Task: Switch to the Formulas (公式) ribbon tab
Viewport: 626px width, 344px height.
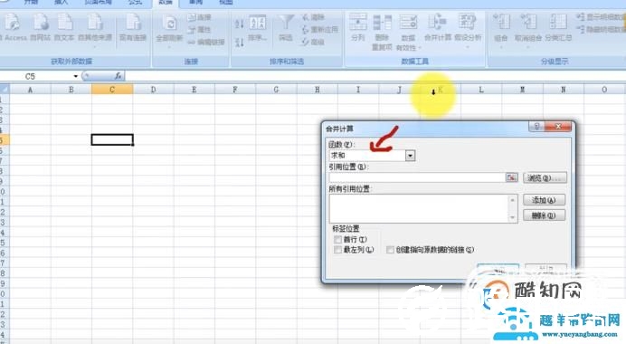Action: 136,3
